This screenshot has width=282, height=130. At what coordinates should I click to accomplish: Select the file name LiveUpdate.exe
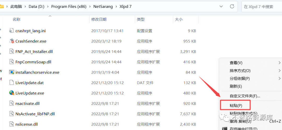pos(30,93)
